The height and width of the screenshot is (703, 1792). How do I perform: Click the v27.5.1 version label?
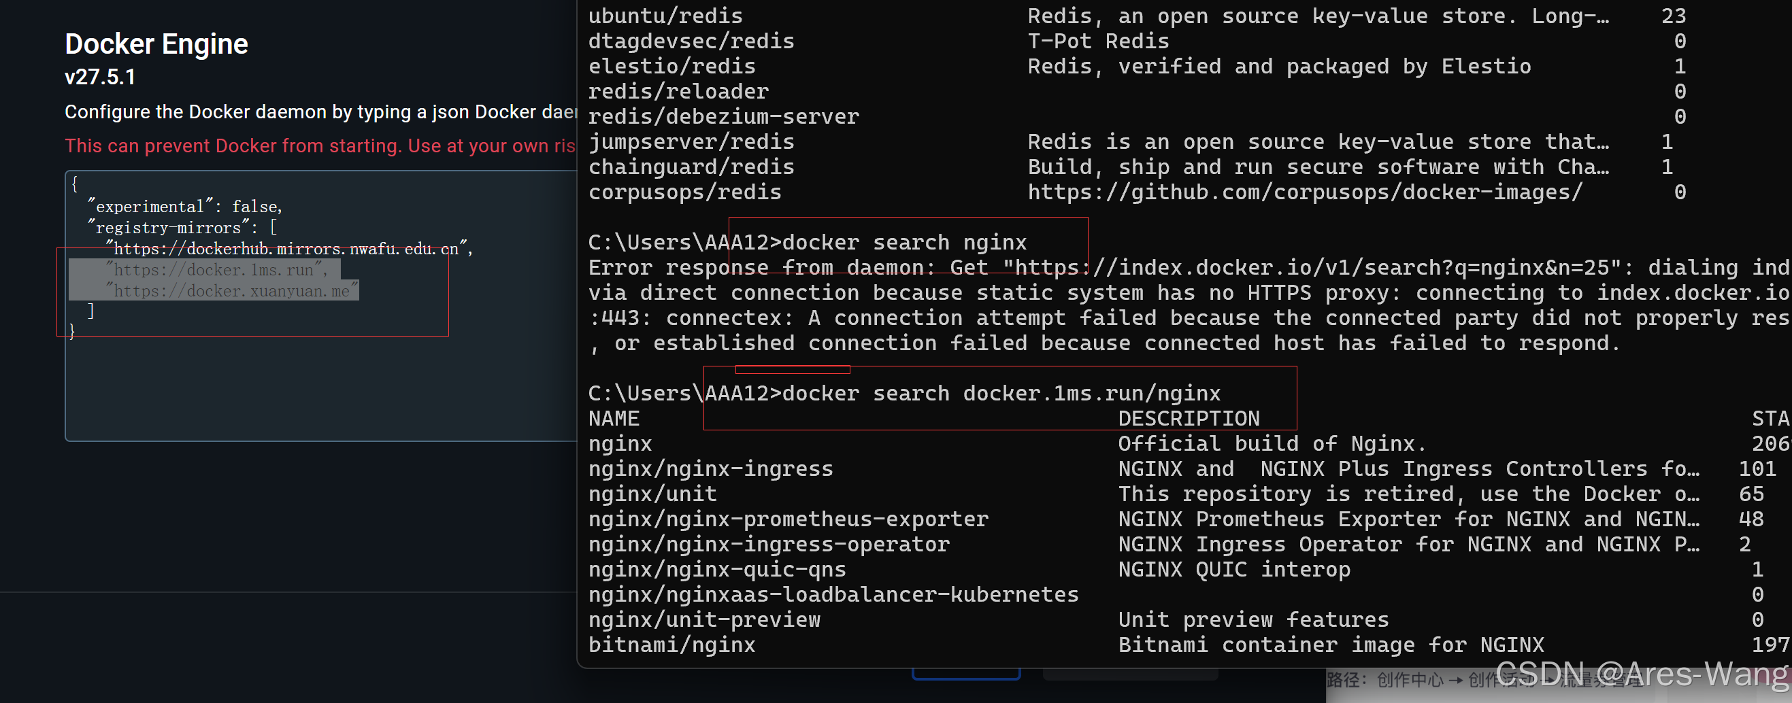pyautogui.click(x=99, y=78)
